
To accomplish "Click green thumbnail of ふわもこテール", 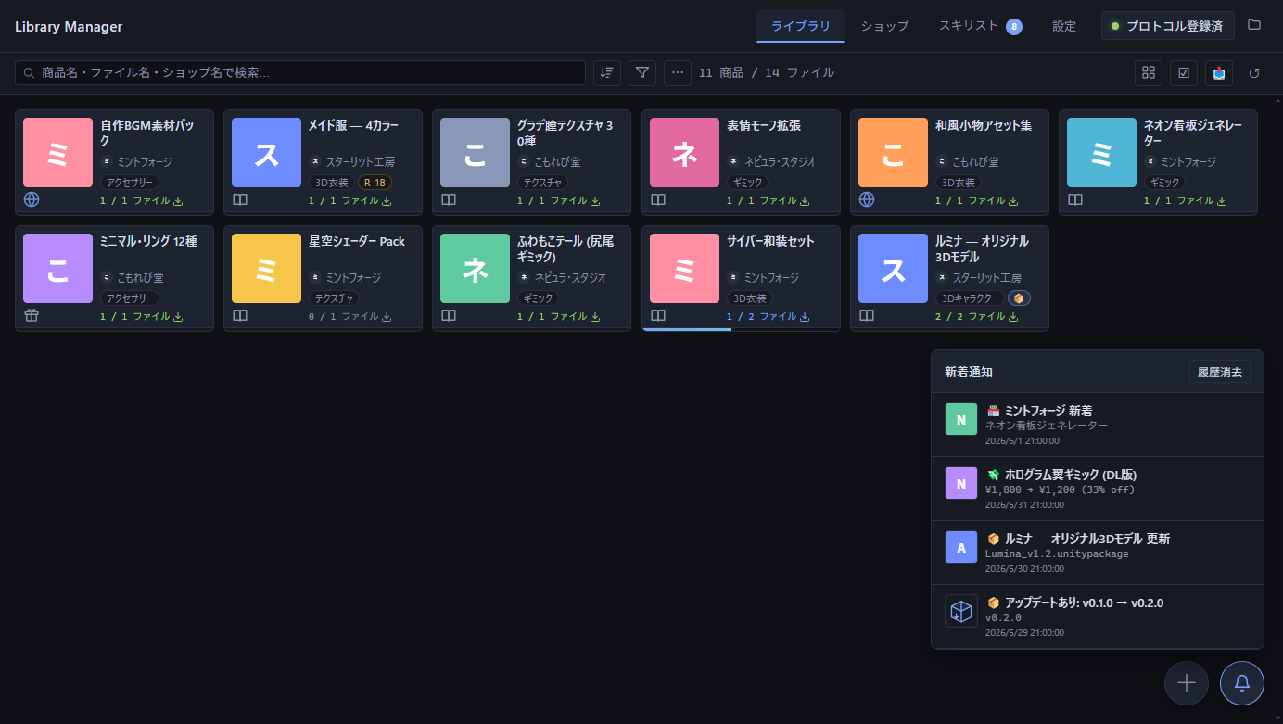I will 475,268.
